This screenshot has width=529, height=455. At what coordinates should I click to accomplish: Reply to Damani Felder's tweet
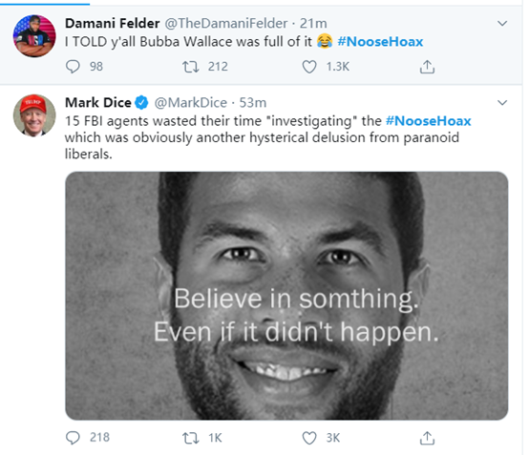click(x=73, y=67)
